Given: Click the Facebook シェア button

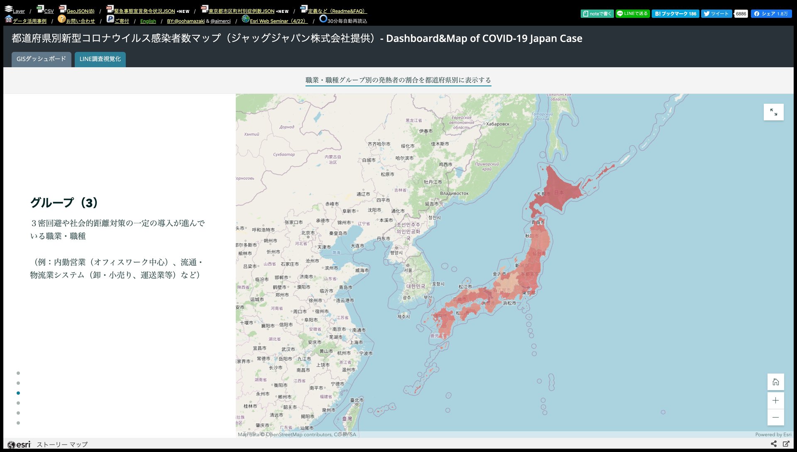Looking at the screenshot, I should pyautogui.click(x=771, y=14).
